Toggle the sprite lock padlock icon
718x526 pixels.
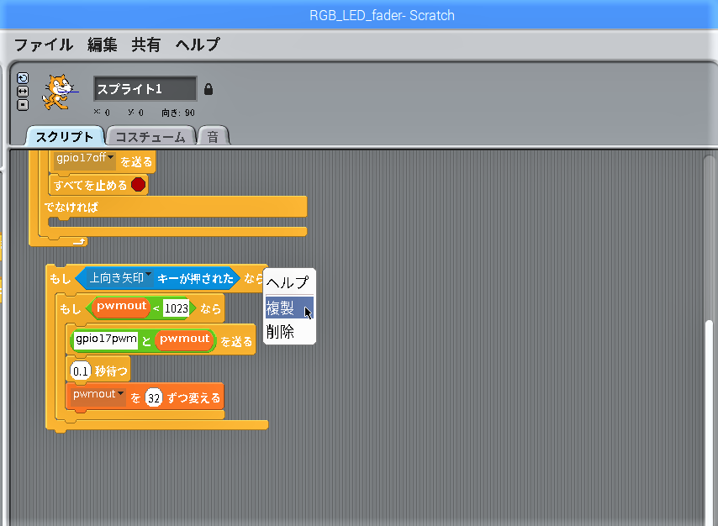click(209, 89)
